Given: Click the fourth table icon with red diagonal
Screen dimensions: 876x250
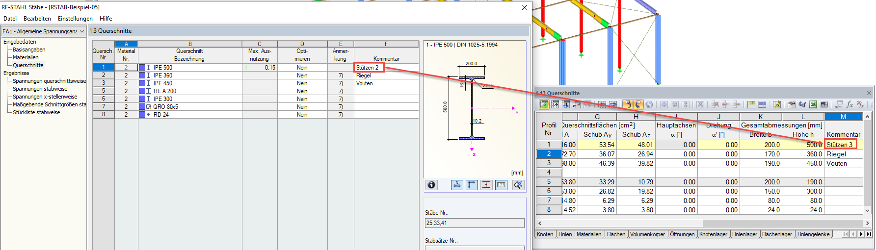Looking at the screenshot, I should pos(577,104).
